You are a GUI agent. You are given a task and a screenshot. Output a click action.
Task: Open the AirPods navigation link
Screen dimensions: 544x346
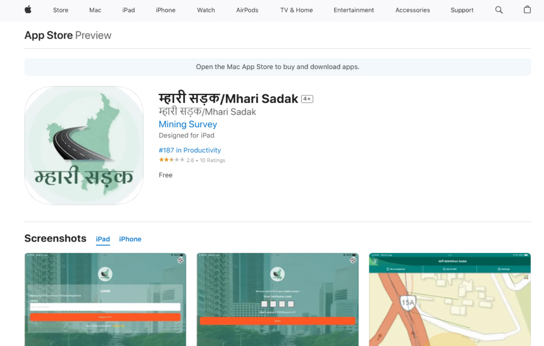[247, 10]
